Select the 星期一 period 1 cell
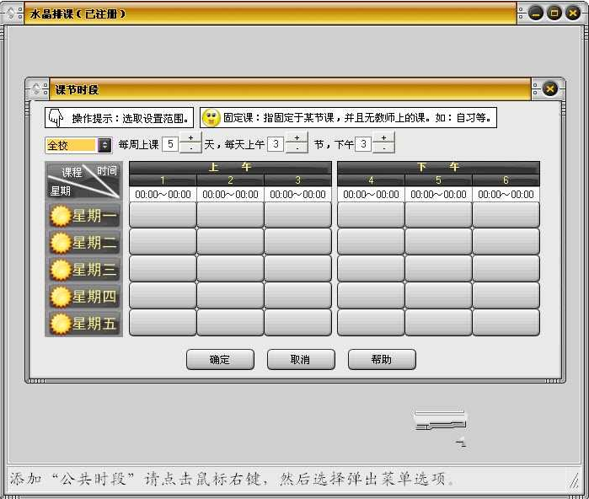The height and width of the screenshot is (499, 589). tap(163, 215)
